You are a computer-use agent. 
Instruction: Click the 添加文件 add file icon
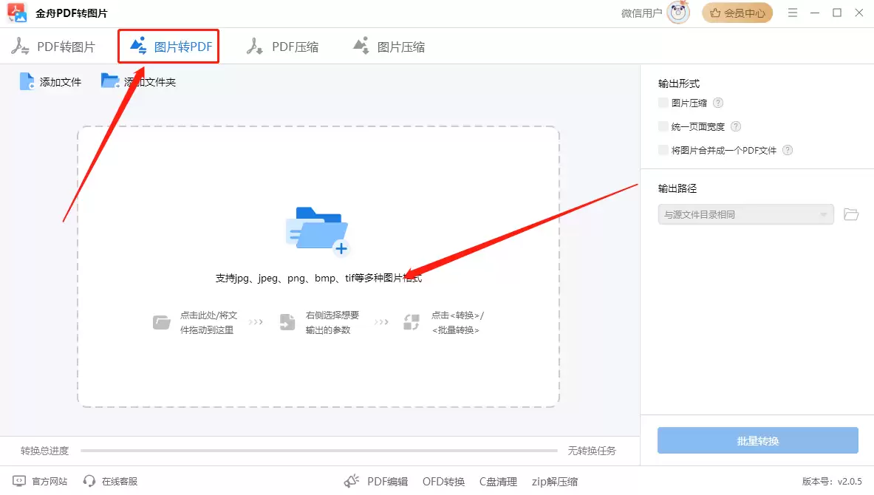25,81
